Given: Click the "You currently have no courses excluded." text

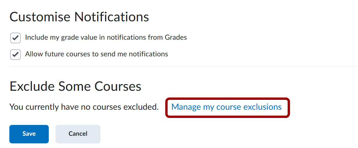Looking at the screenshot, I should (84, 107).
